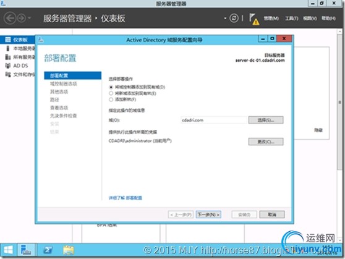This screenshot has width=345, height=259.
Task: Click the 更改(C)... credentials button
Action: 266,142
